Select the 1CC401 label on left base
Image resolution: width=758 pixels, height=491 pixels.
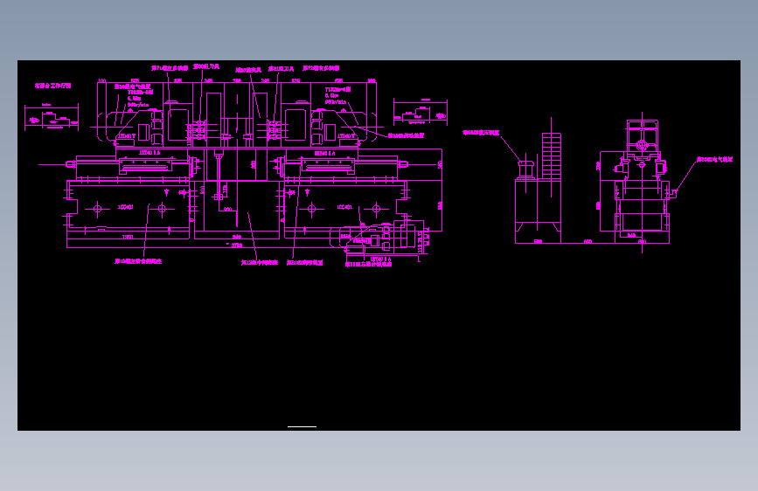click(126, 207)
